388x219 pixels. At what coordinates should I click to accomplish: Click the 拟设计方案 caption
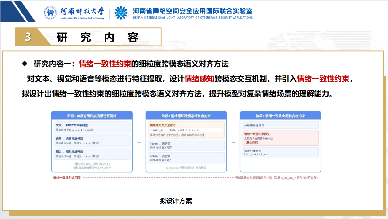pyautogui.click(x=176, y=201)
